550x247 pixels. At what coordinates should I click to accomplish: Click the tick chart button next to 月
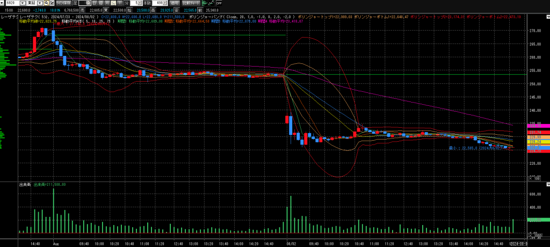(x=120, y=3)
